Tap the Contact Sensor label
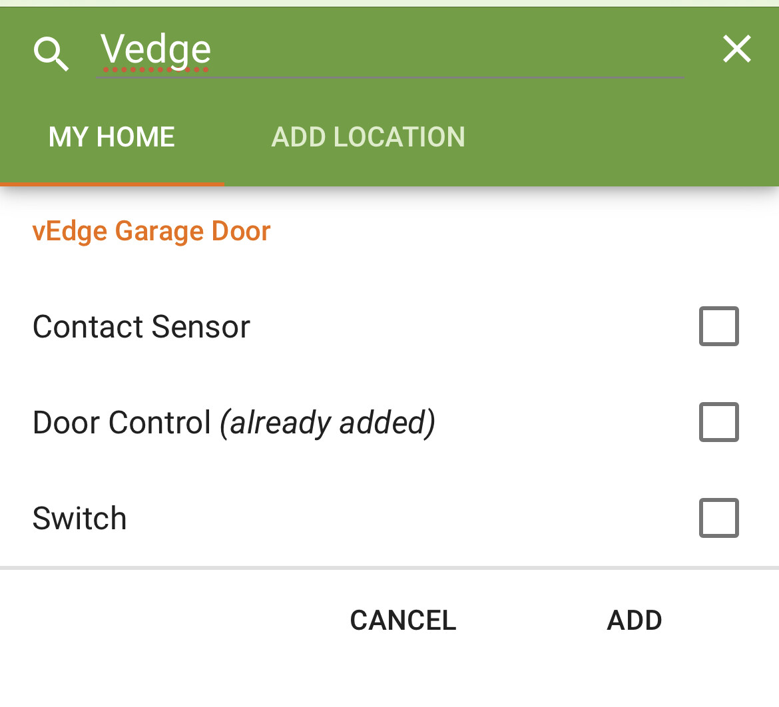Screen dimensions: 779x707 click(x=141, y=326)
